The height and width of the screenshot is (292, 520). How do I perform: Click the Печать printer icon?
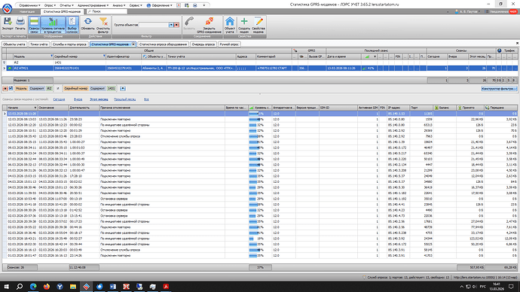coord(20,24)
